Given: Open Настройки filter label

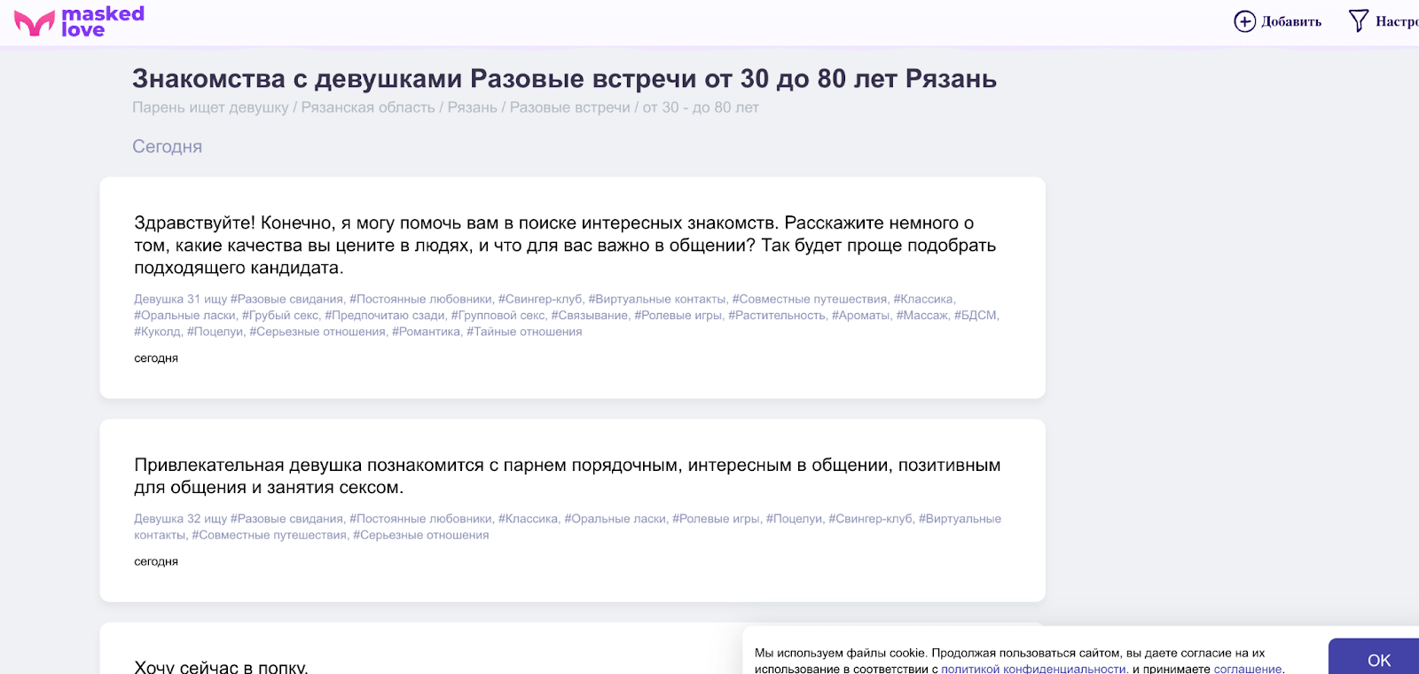Looking at the screenshot, I should (x=1397, y=21).
